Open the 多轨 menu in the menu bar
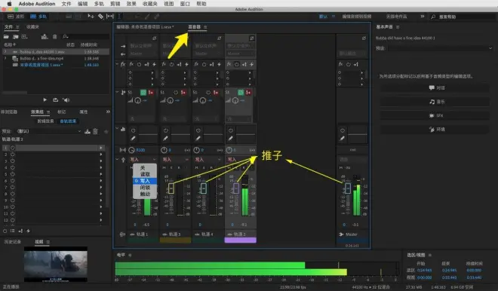 [99, 4]
